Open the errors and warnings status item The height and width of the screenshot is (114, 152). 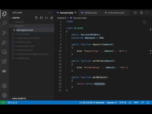click(12, 103)
